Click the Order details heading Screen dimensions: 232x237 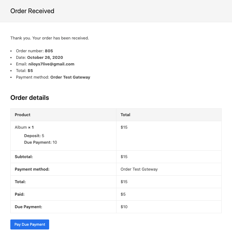30,98
